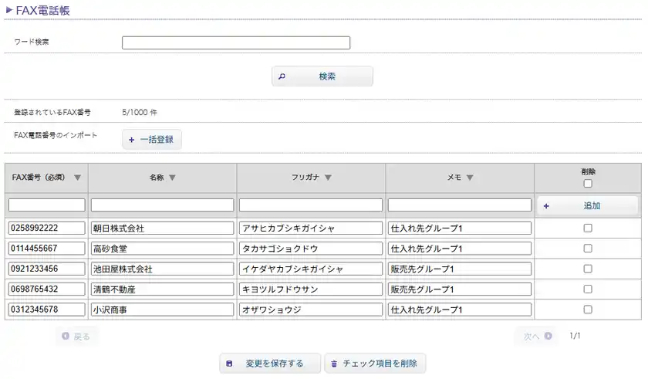Screen dimensions: 648x379
Task: Click the memo field in the 池田屋株式会社 row
Action: [460, 269]
